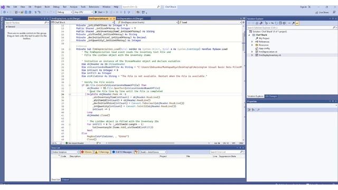Open the Load member dropdown
Image resolution: width=338 pixels, height=190 pixels.
tap(210, 22)
